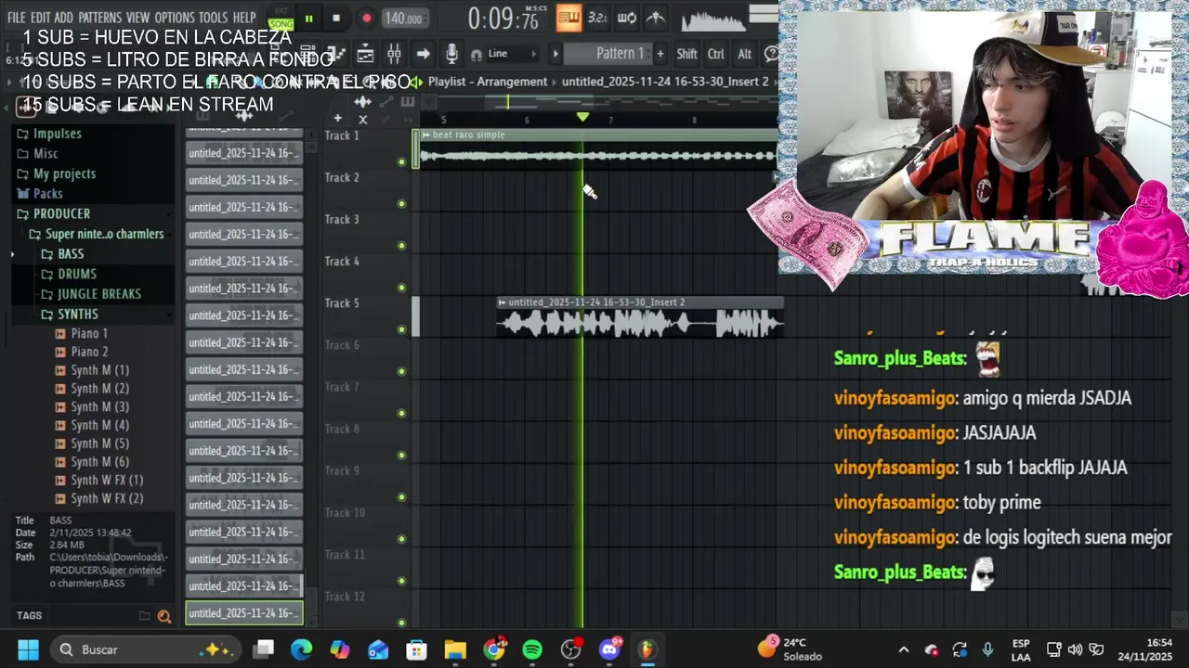Select Piano 1 in the browser
The image size is (1189, 668).
(x=89, y=333)
